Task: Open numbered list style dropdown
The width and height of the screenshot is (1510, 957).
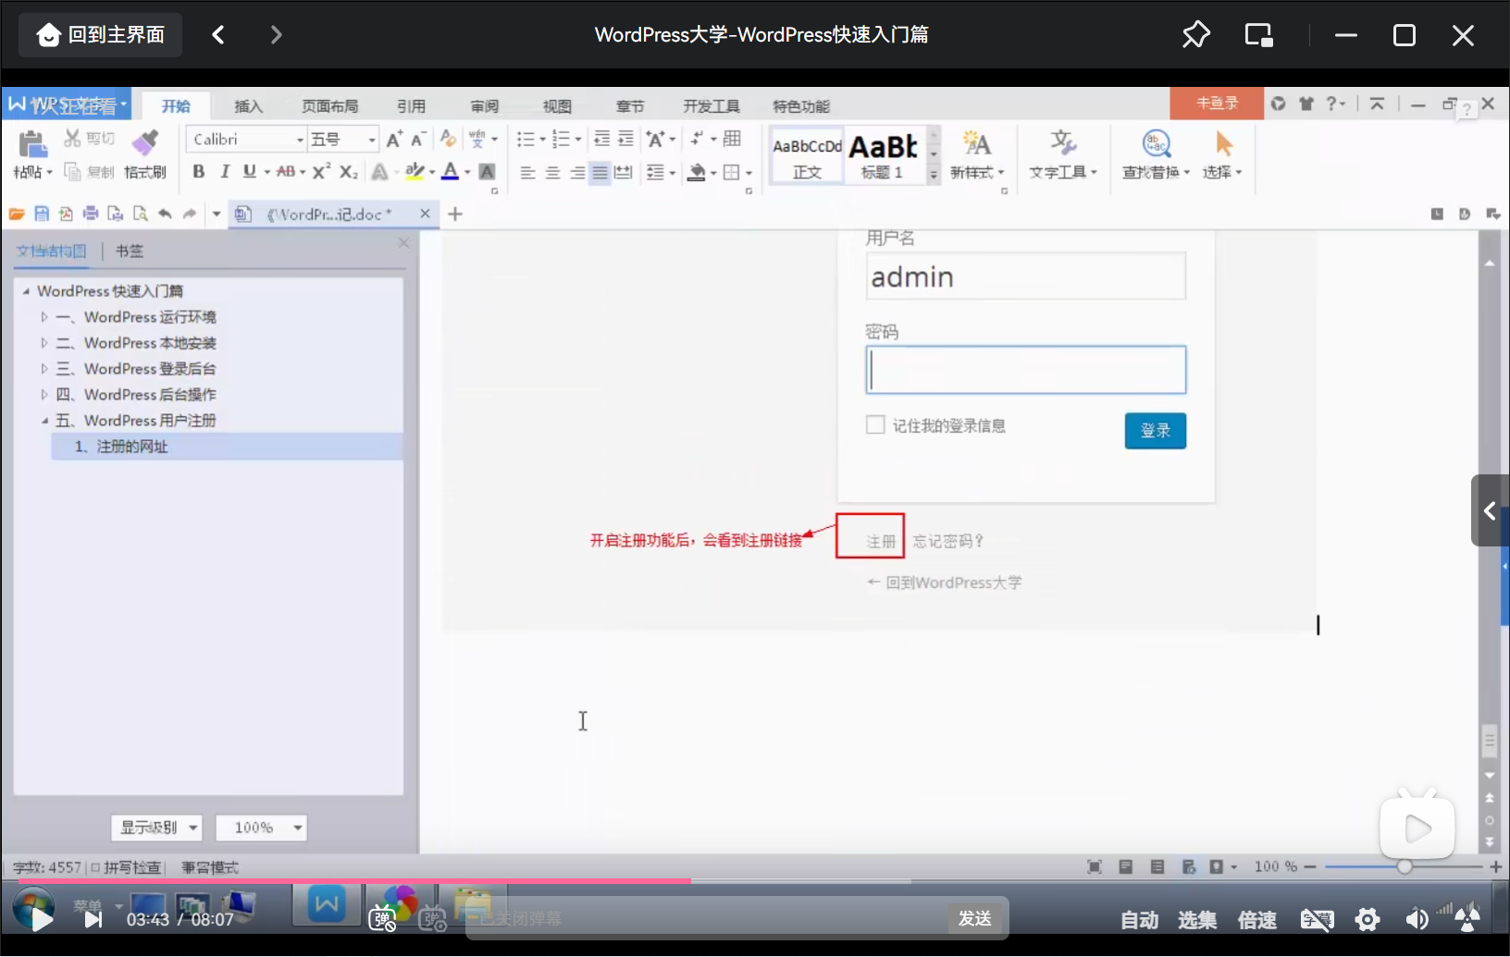Action: click(x=578, y=140)
